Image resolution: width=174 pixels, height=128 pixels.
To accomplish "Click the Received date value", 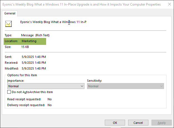I will [34, 63].
